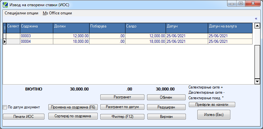Click the Вирман button

[167, 117]
